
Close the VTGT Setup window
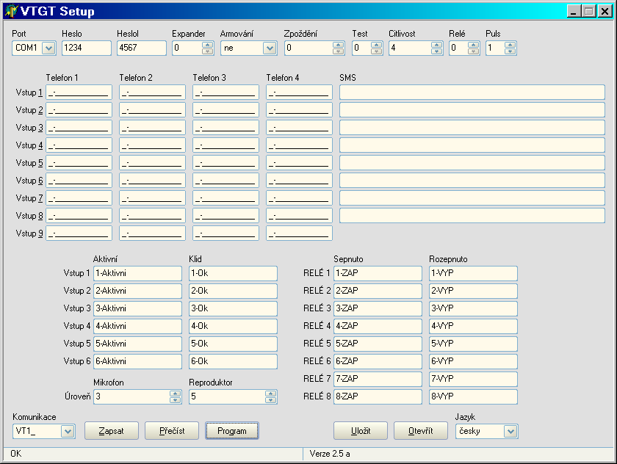click(x=605, y=11)
